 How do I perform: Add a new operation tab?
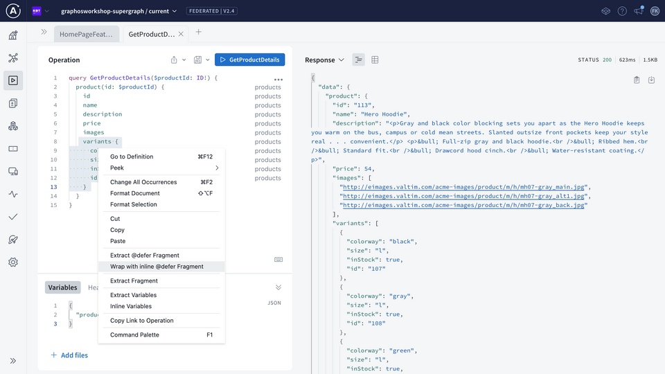(x=199, y=33)
